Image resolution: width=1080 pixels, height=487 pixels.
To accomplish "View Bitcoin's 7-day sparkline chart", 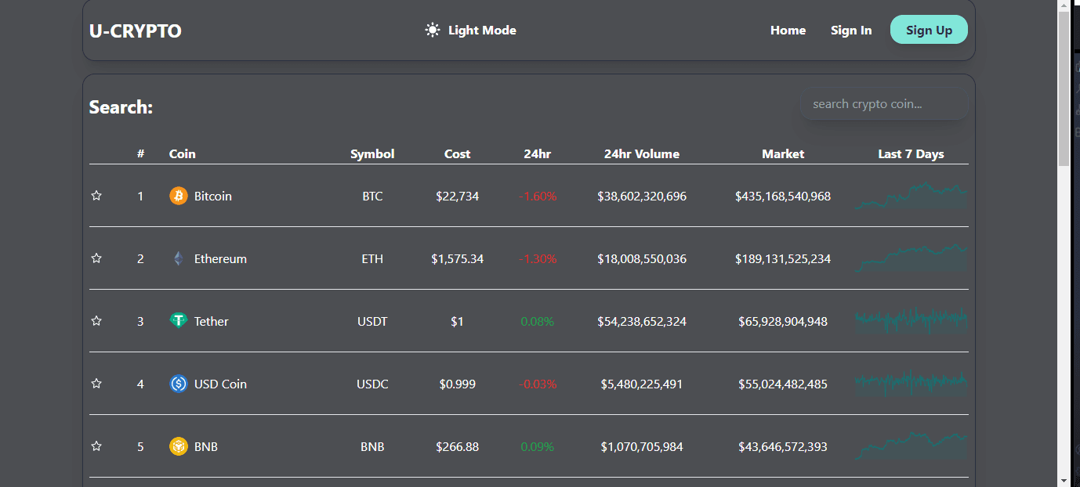I will pyautogui.click(x=911, y=196).
